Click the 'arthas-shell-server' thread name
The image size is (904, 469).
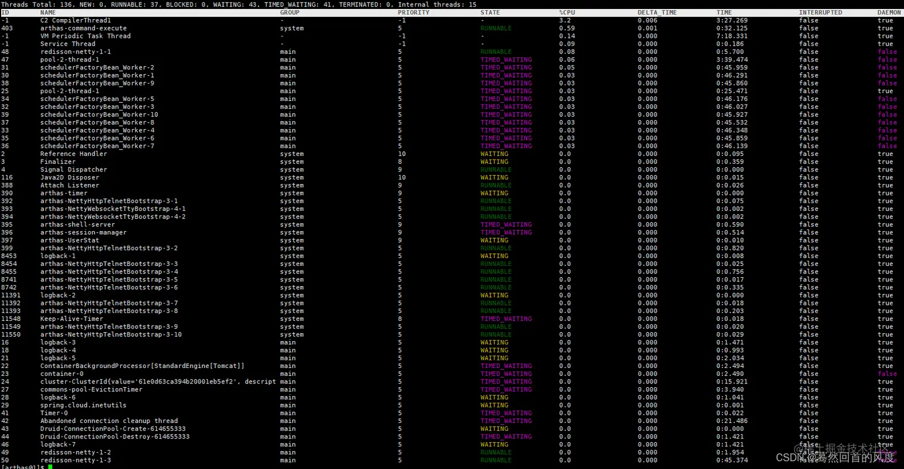[78, 225]
